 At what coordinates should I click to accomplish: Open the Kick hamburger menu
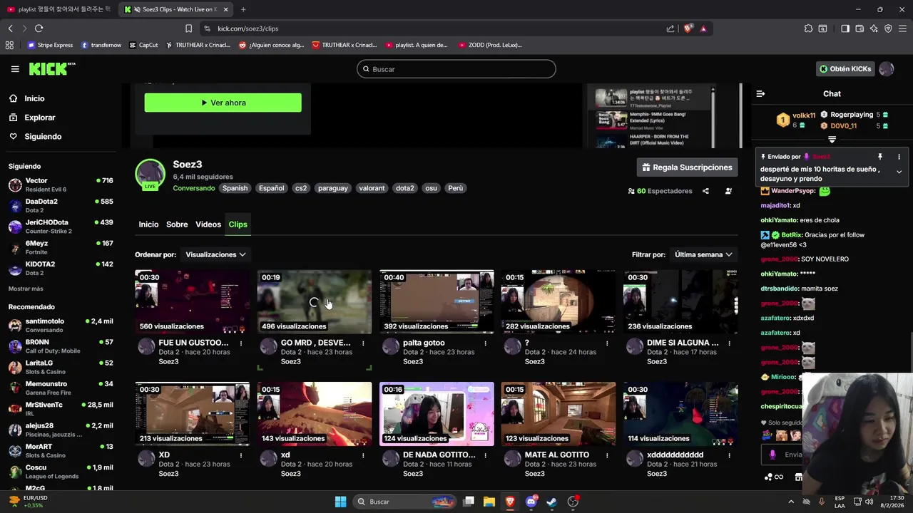(x=15, y=69)
